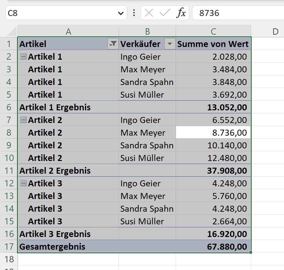Screen dimensions: 284x270
Task: Click the Artikel 3 Ergebnis cell
Action: click(x=68, y=234)
